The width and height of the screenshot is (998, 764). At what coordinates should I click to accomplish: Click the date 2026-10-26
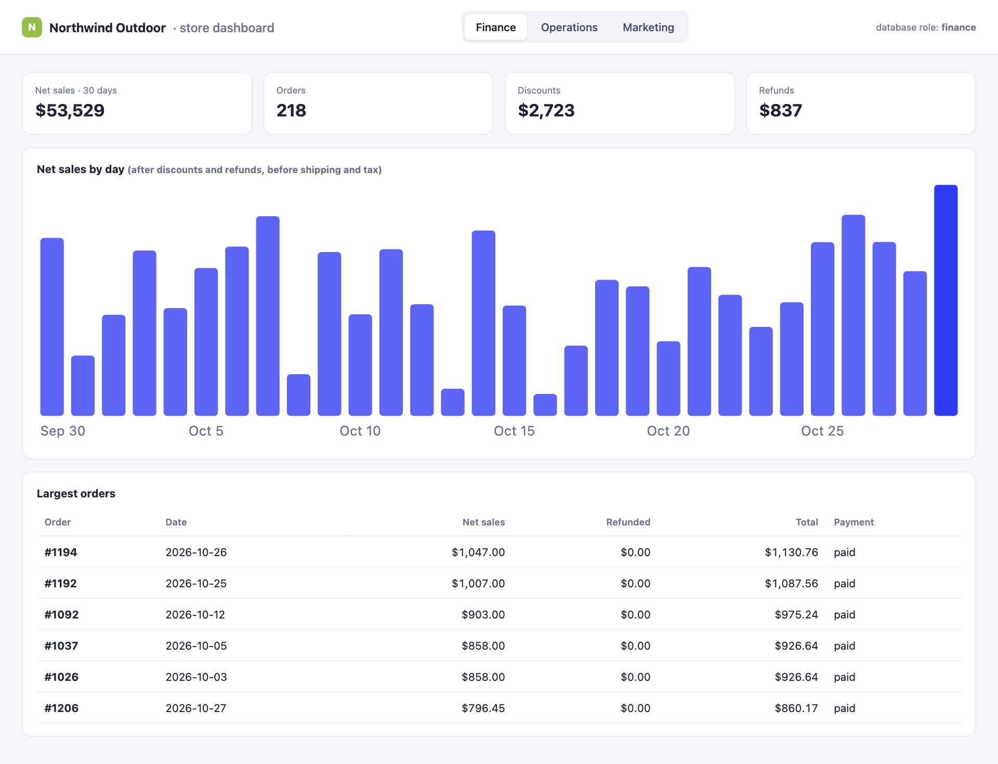(x=196, y=552)
